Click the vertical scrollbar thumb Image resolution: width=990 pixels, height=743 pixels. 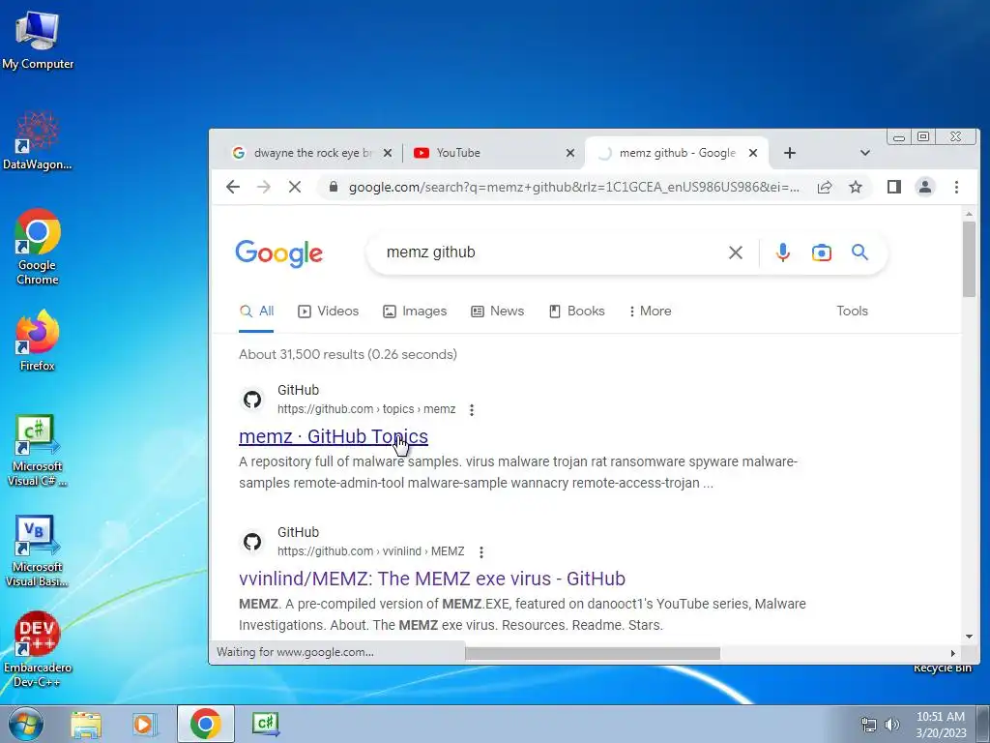pos(969,258)
